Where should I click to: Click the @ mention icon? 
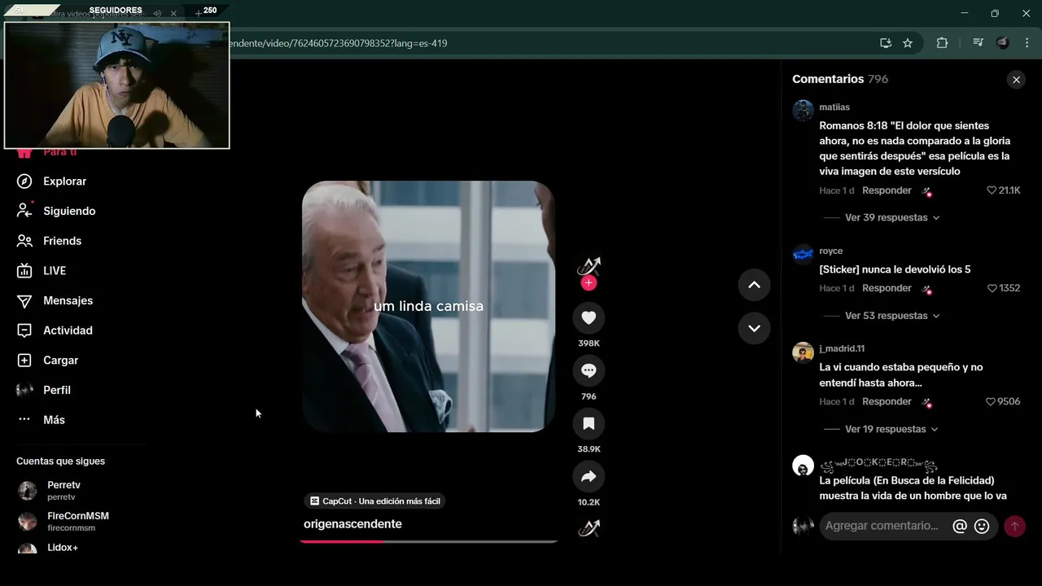[x=960, y=527]
